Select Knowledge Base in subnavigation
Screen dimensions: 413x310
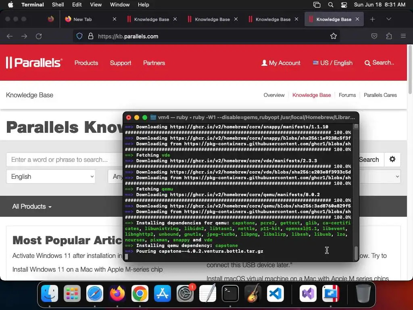312,95
